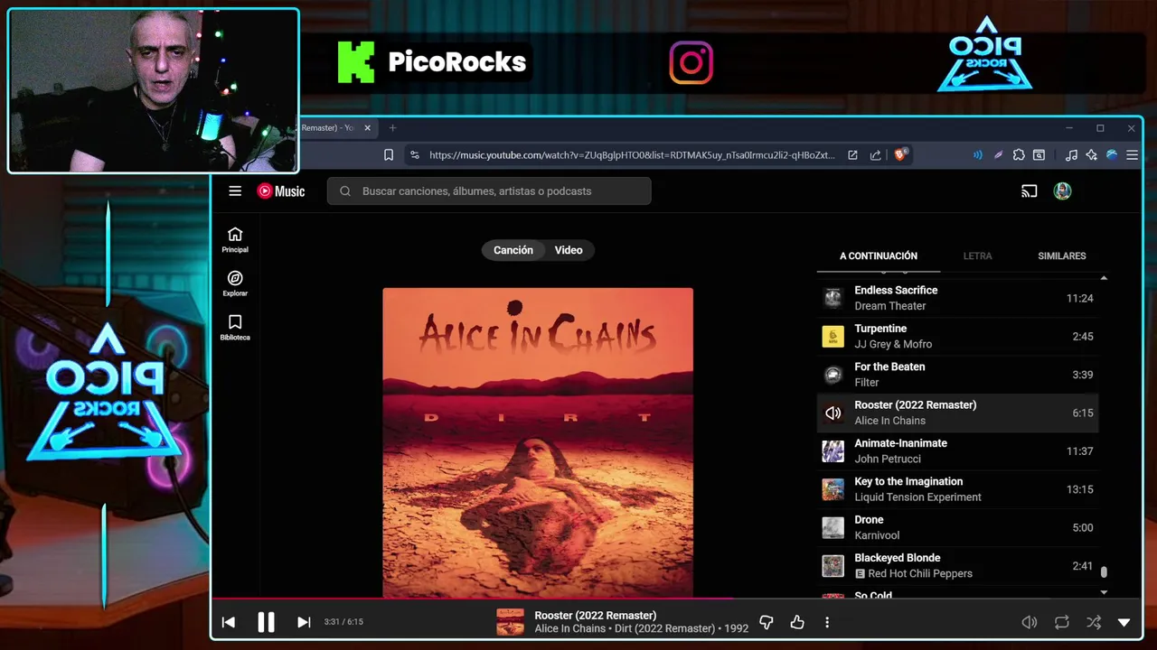Open the Cast to device icon

tap(1029, 190)
